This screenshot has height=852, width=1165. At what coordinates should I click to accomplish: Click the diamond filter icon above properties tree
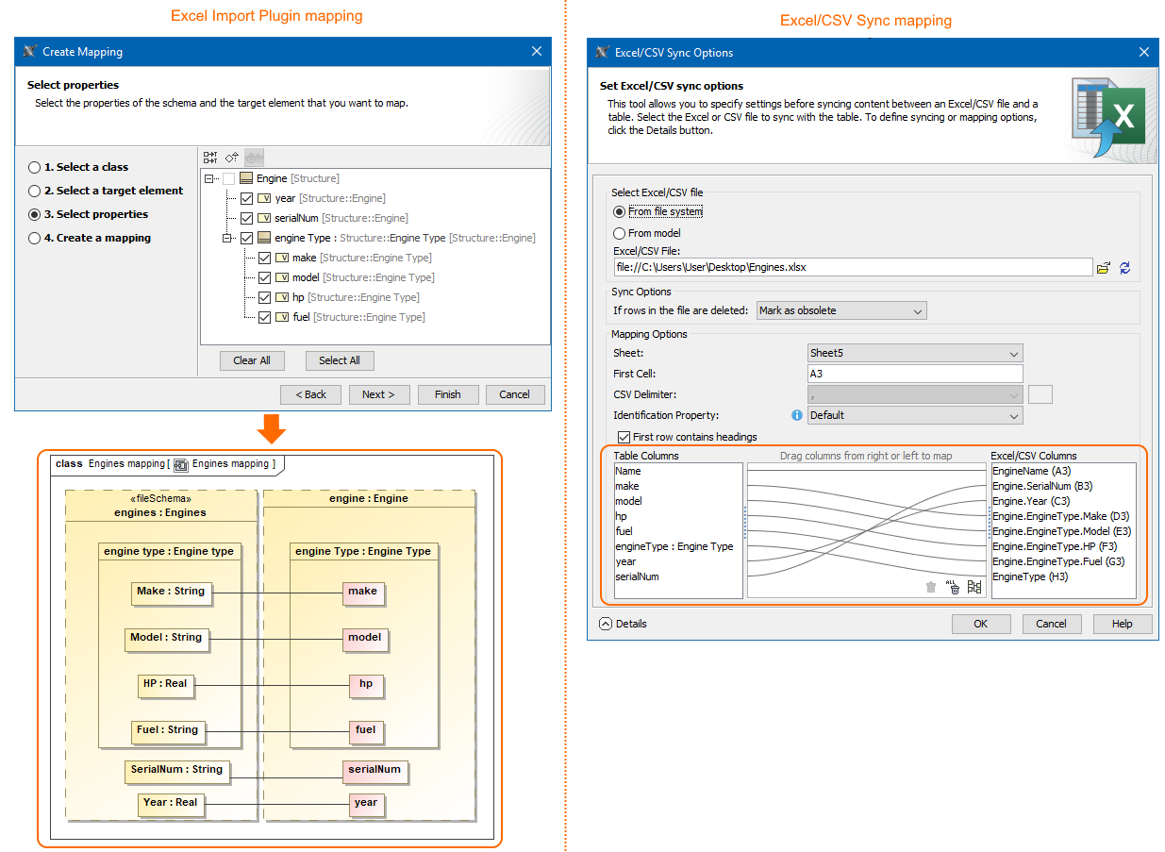pyautogui.click(x=232, y=157)
